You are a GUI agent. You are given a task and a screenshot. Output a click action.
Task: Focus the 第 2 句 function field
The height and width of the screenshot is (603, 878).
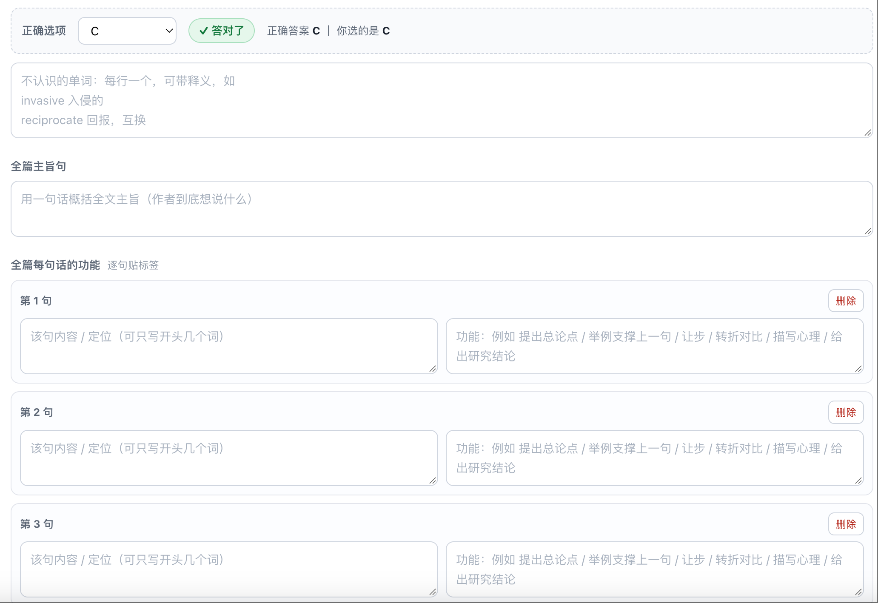tap(655, 458)
